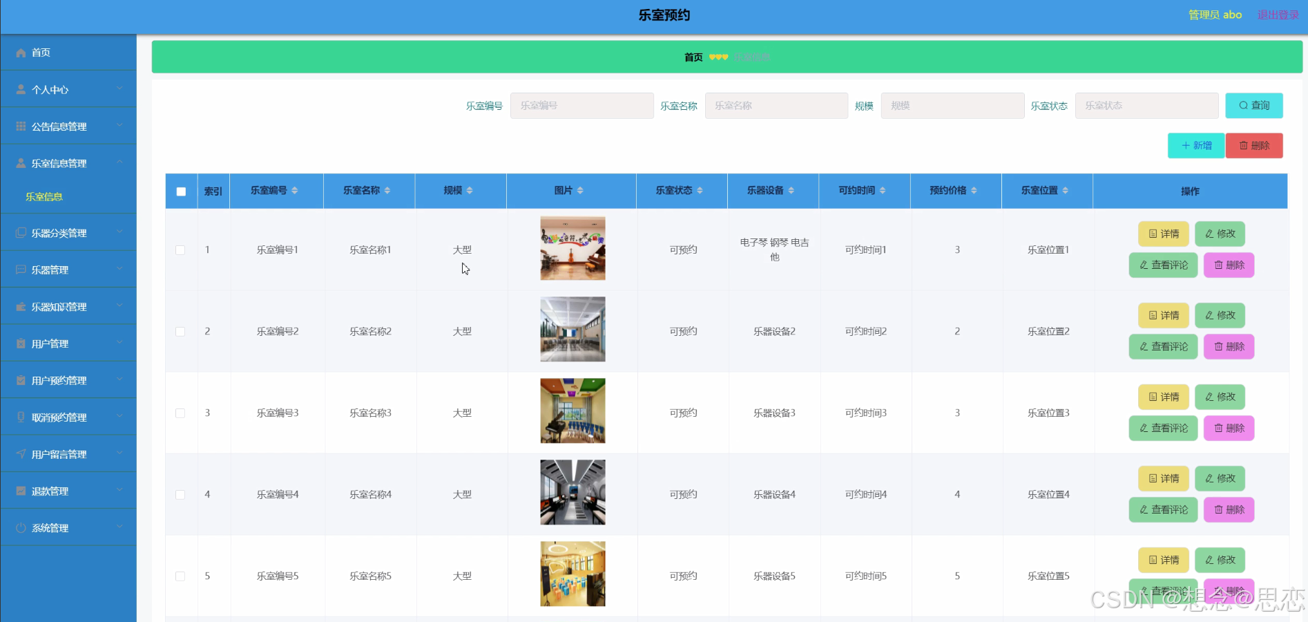Screen dimensions: 1308x622
Task: Click the 乐室编号 search input field
Action: point(582,106)
